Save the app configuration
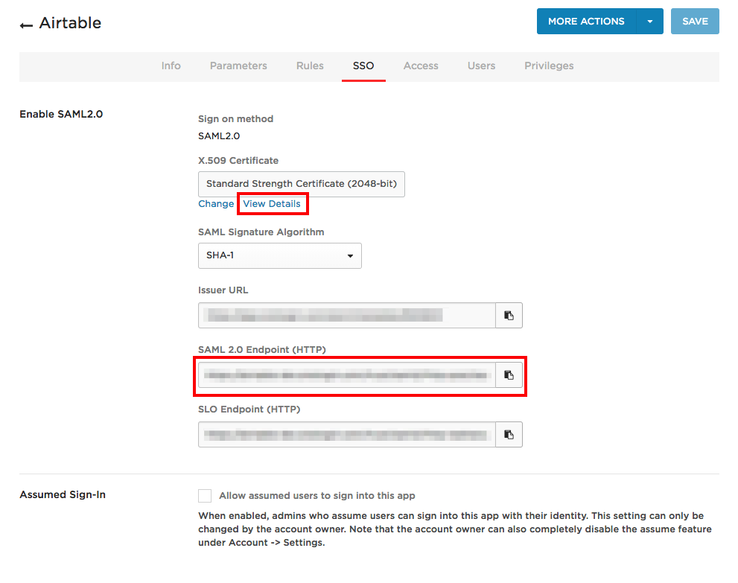The width and height of the screenshot is (738, 583). click(695, 21)
